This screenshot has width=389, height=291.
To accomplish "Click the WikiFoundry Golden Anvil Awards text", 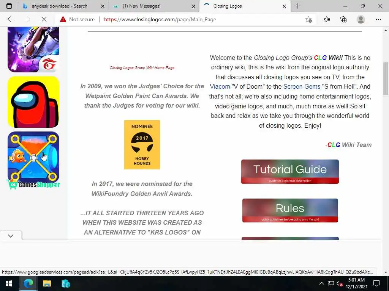I will coord(142,194).
